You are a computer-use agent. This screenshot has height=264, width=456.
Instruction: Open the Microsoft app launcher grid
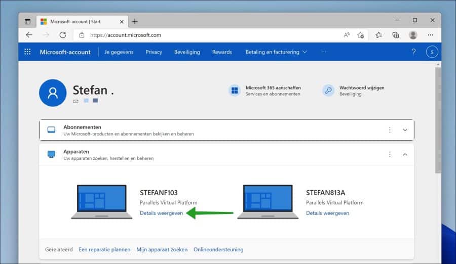click(27, 52)
